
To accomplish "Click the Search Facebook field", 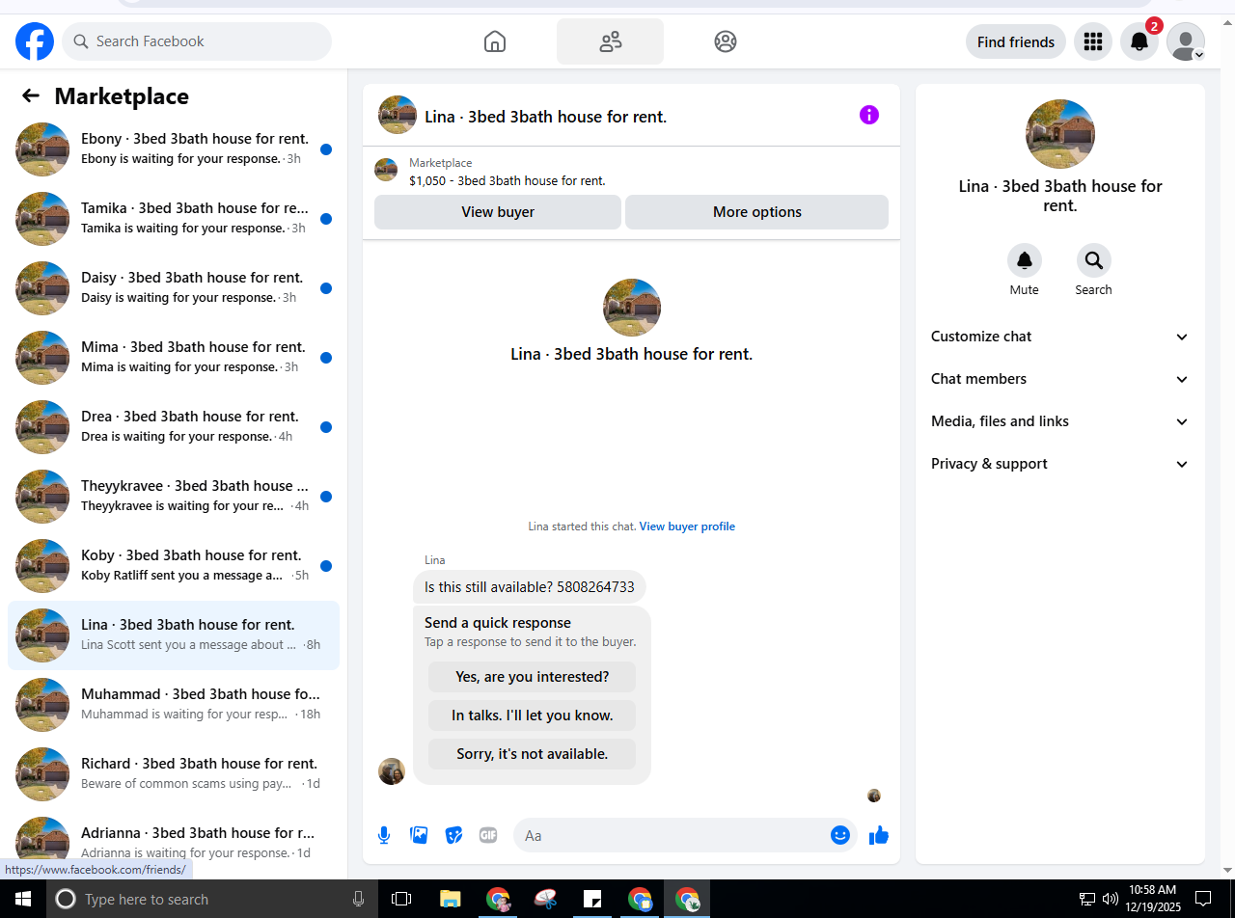I will (197, 41).
